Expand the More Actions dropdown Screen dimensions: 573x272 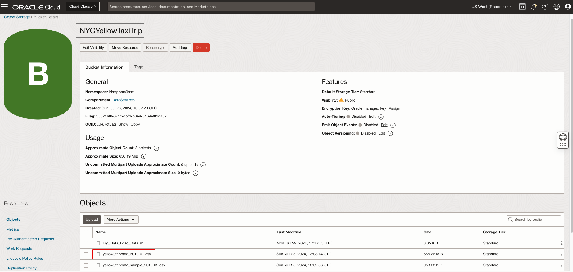pyautogui.click(x=121, y=220)
